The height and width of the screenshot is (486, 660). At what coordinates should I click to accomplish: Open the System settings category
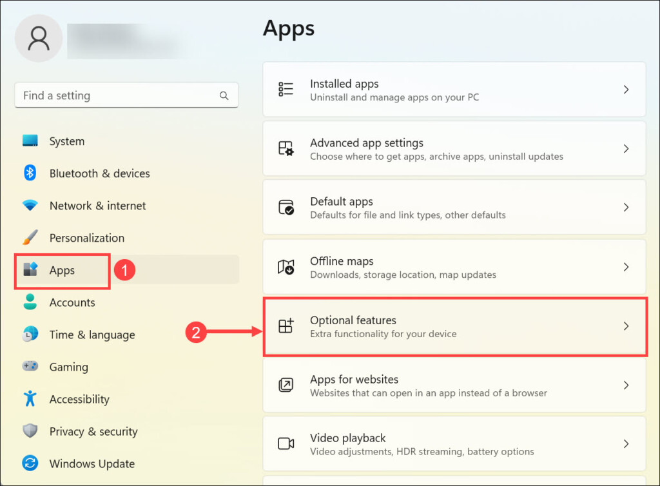[66, 141]
